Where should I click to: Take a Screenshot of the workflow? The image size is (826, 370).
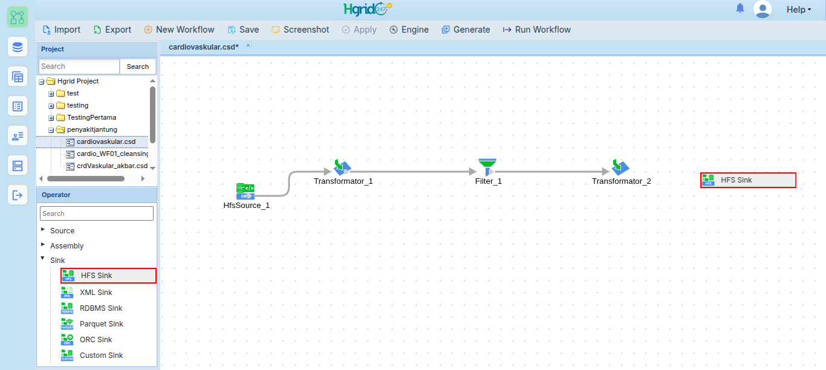(301, 30)
